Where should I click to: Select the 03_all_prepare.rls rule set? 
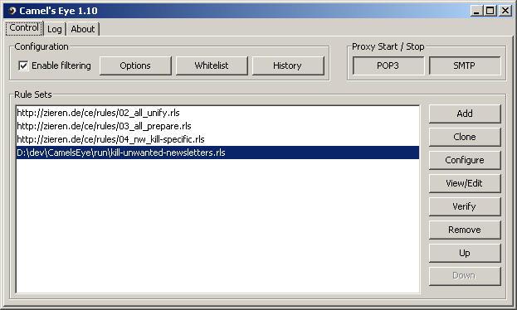217,126
